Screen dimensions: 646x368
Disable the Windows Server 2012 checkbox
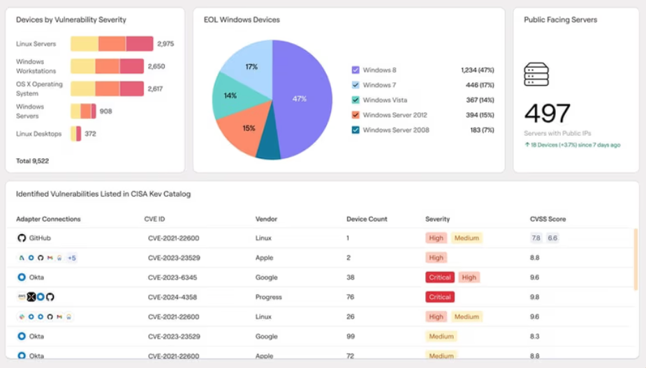(x=355, y=115)
